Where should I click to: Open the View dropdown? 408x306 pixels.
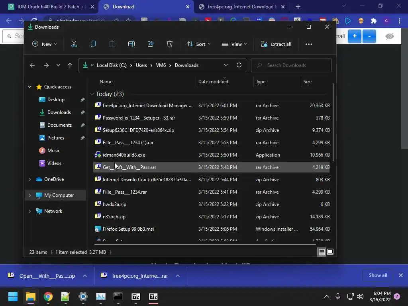234,44
